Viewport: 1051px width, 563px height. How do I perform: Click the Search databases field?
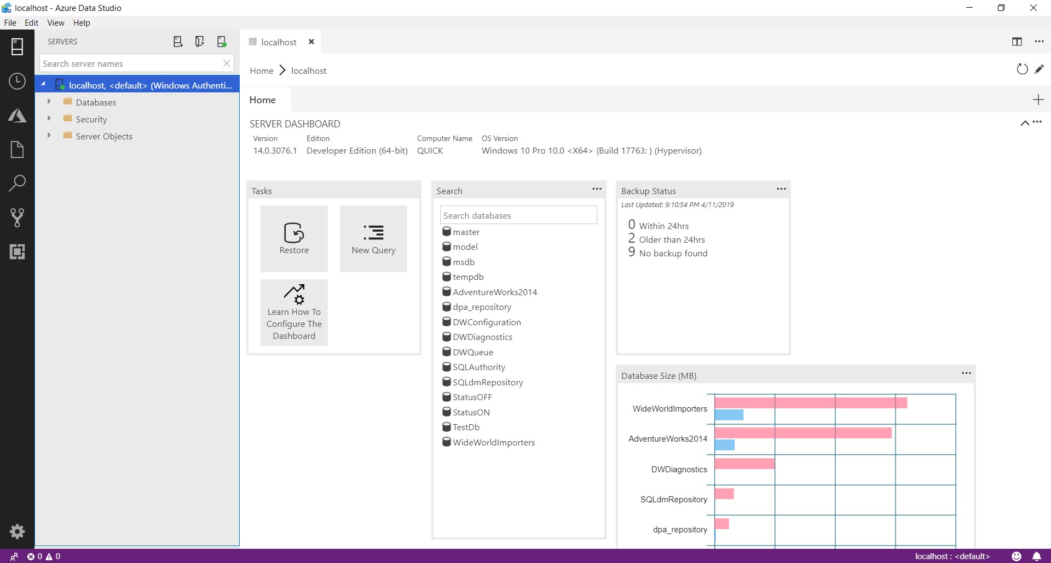click(518, 215)
